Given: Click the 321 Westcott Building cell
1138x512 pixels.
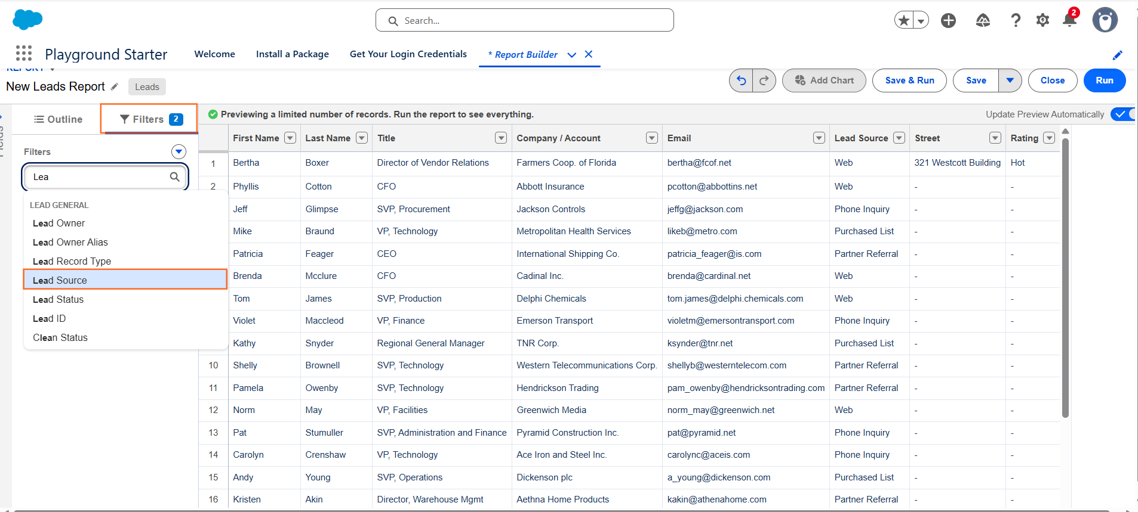Looking at the screenshot, I should 957,163.
